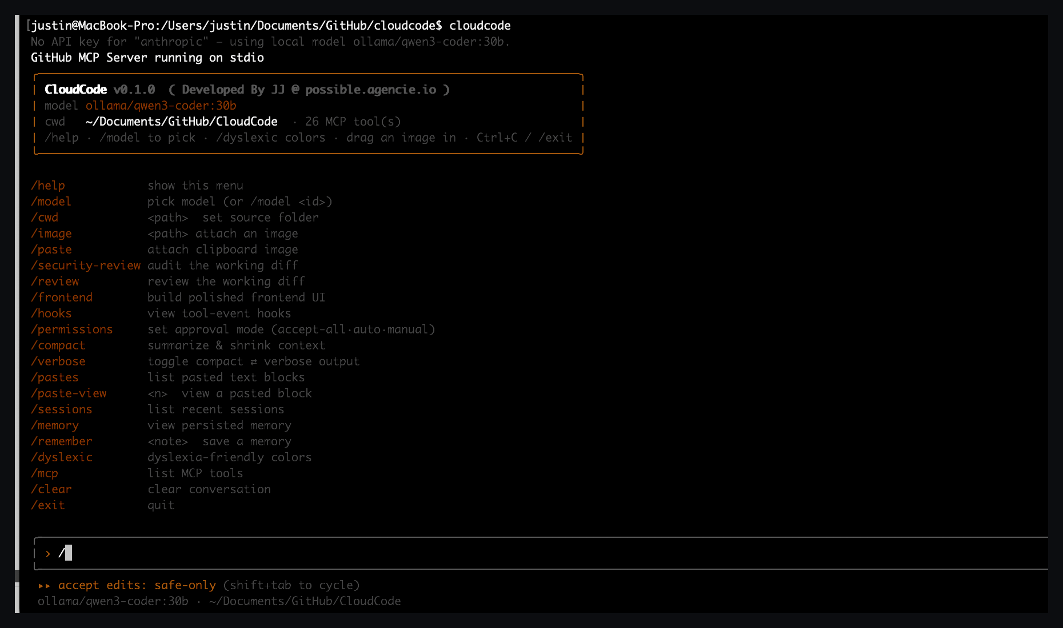Click the bold "CloudCode" title in the banner

click(x=75, y=90)
